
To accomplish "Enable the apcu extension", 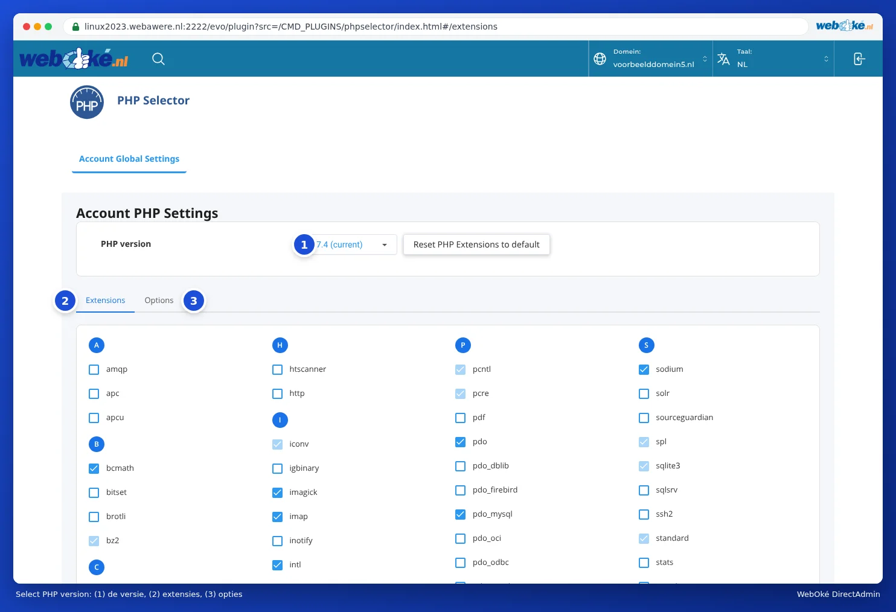I will [94, 418].
